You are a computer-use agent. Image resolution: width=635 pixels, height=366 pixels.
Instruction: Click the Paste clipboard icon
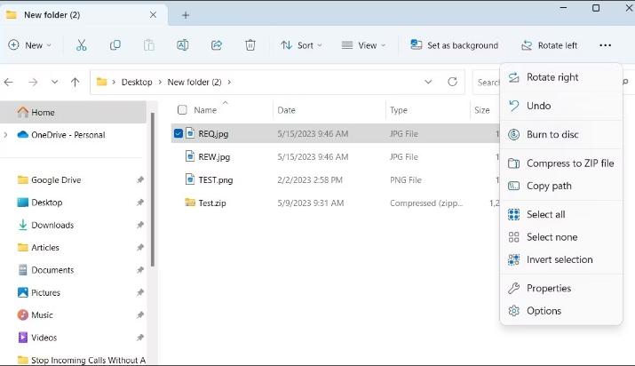pos(149,45)
